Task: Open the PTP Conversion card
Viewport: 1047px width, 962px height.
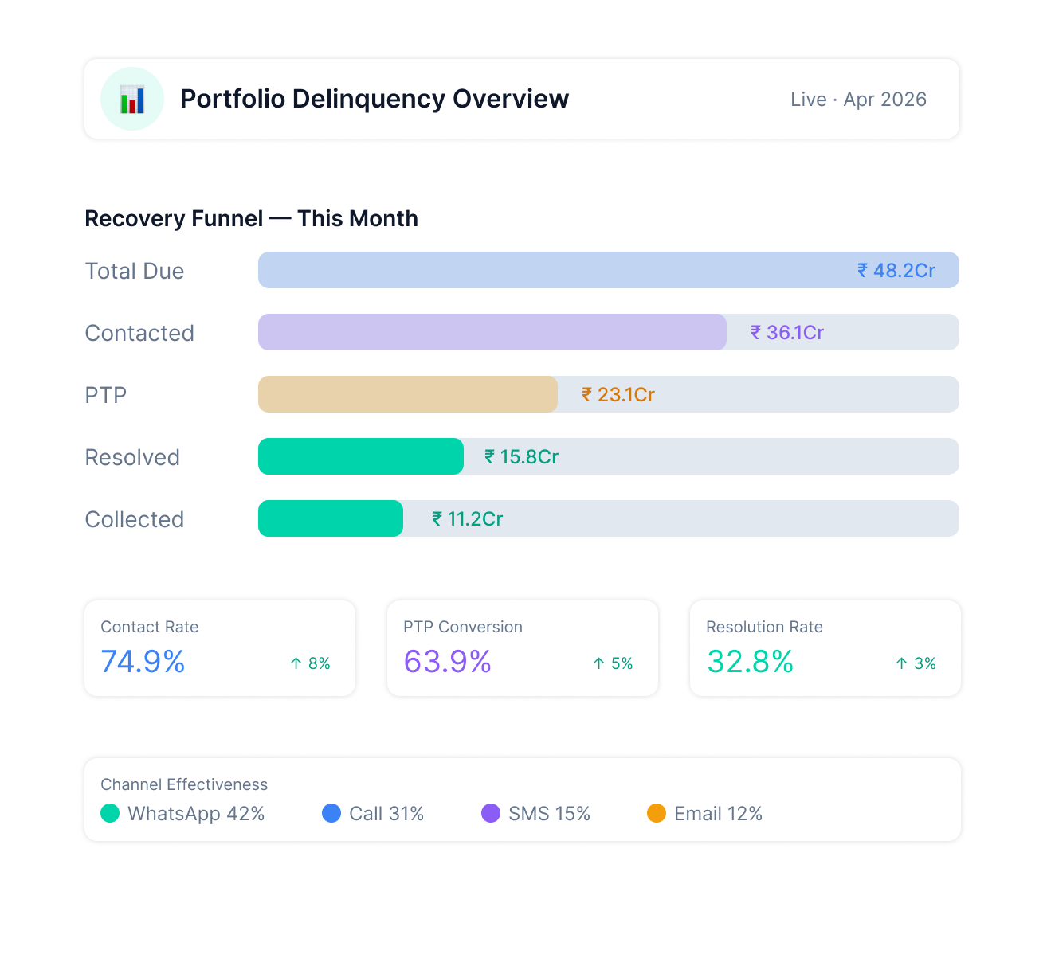Action: click(523, 648)
